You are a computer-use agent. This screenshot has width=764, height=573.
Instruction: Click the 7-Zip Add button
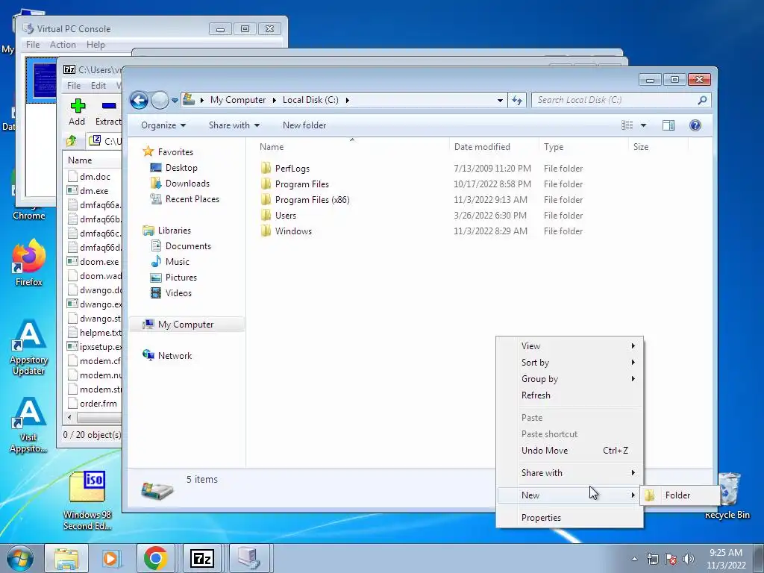[x=77, y=112]
